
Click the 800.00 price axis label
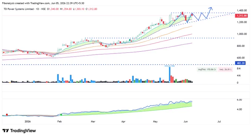[241, 46]
